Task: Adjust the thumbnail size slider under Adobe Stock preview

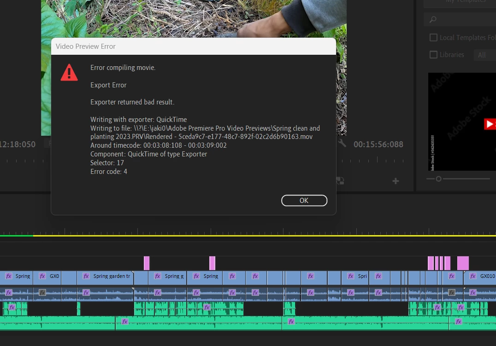Action: pyautogui.click(x=438, y=179)
